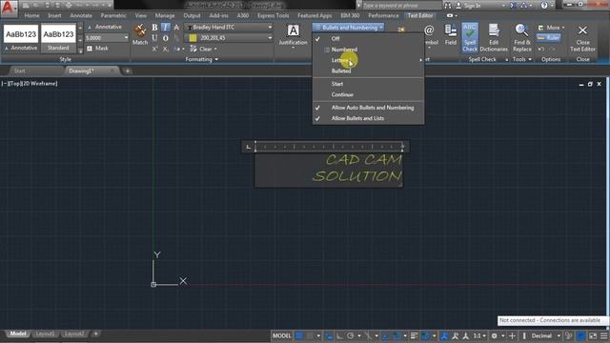This screenshot has height=343, width=610.
Task: Click the MODEL space status button
Action: coord(282,335)
